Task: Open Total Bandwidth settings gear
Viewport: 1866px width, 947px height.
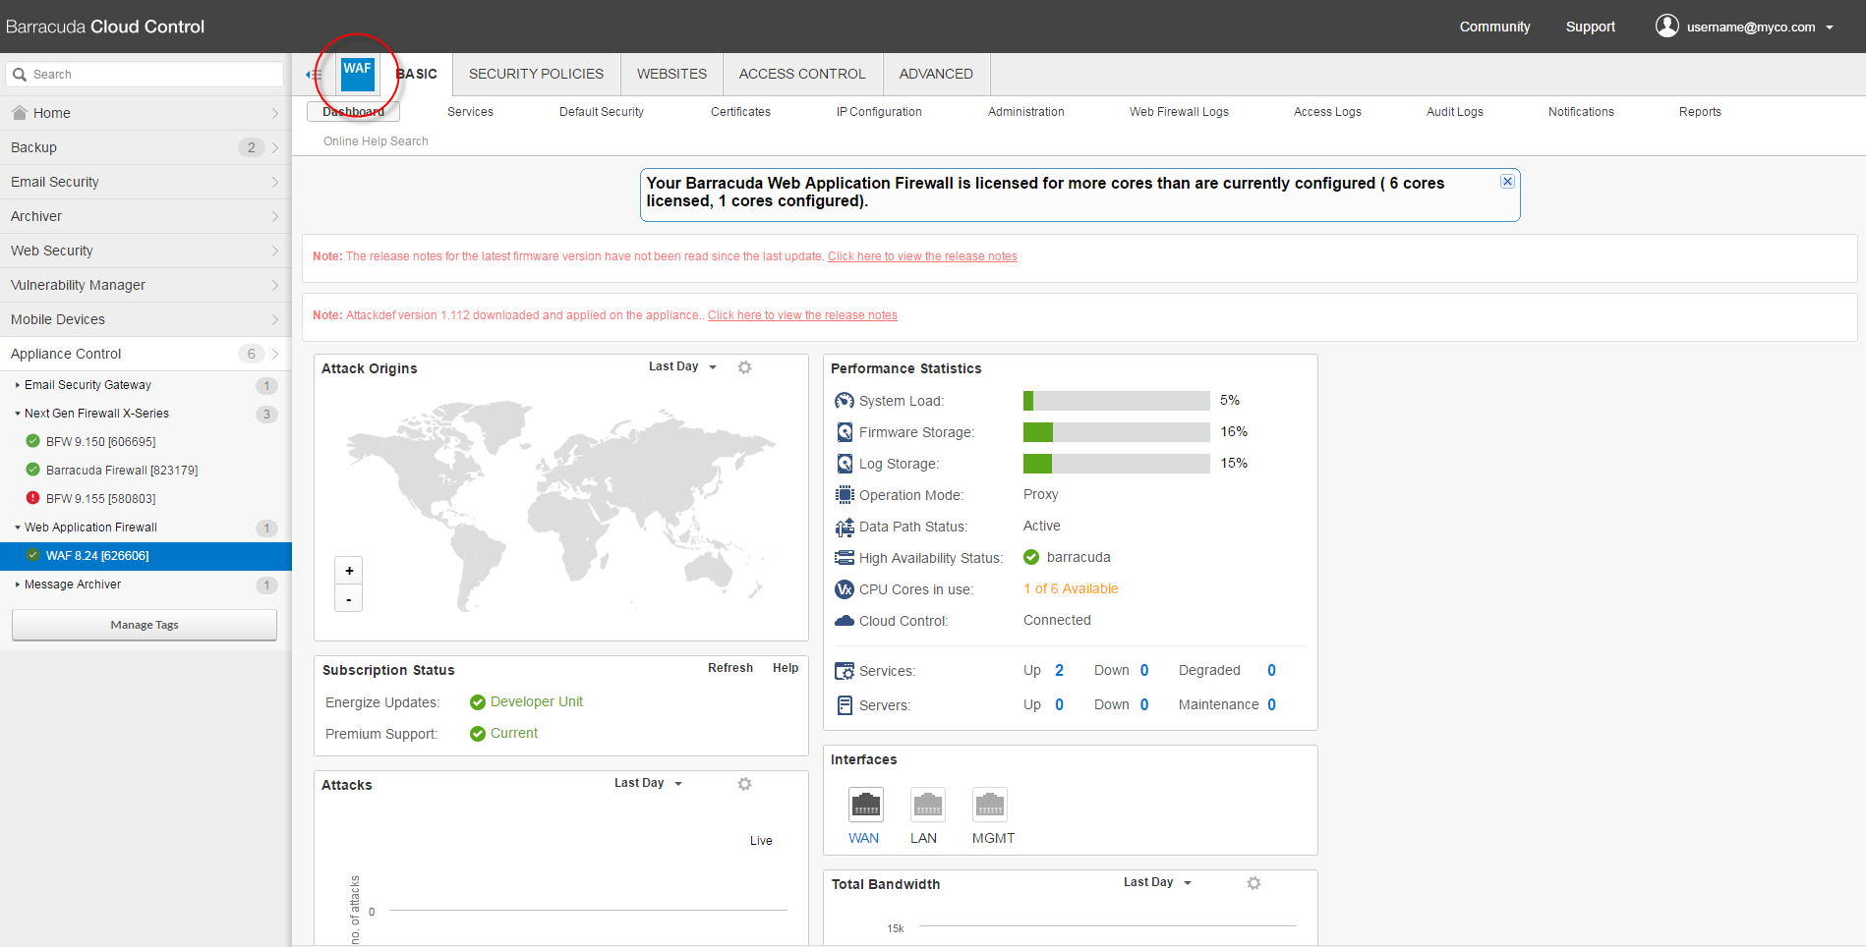Action: coord(1254,883)
